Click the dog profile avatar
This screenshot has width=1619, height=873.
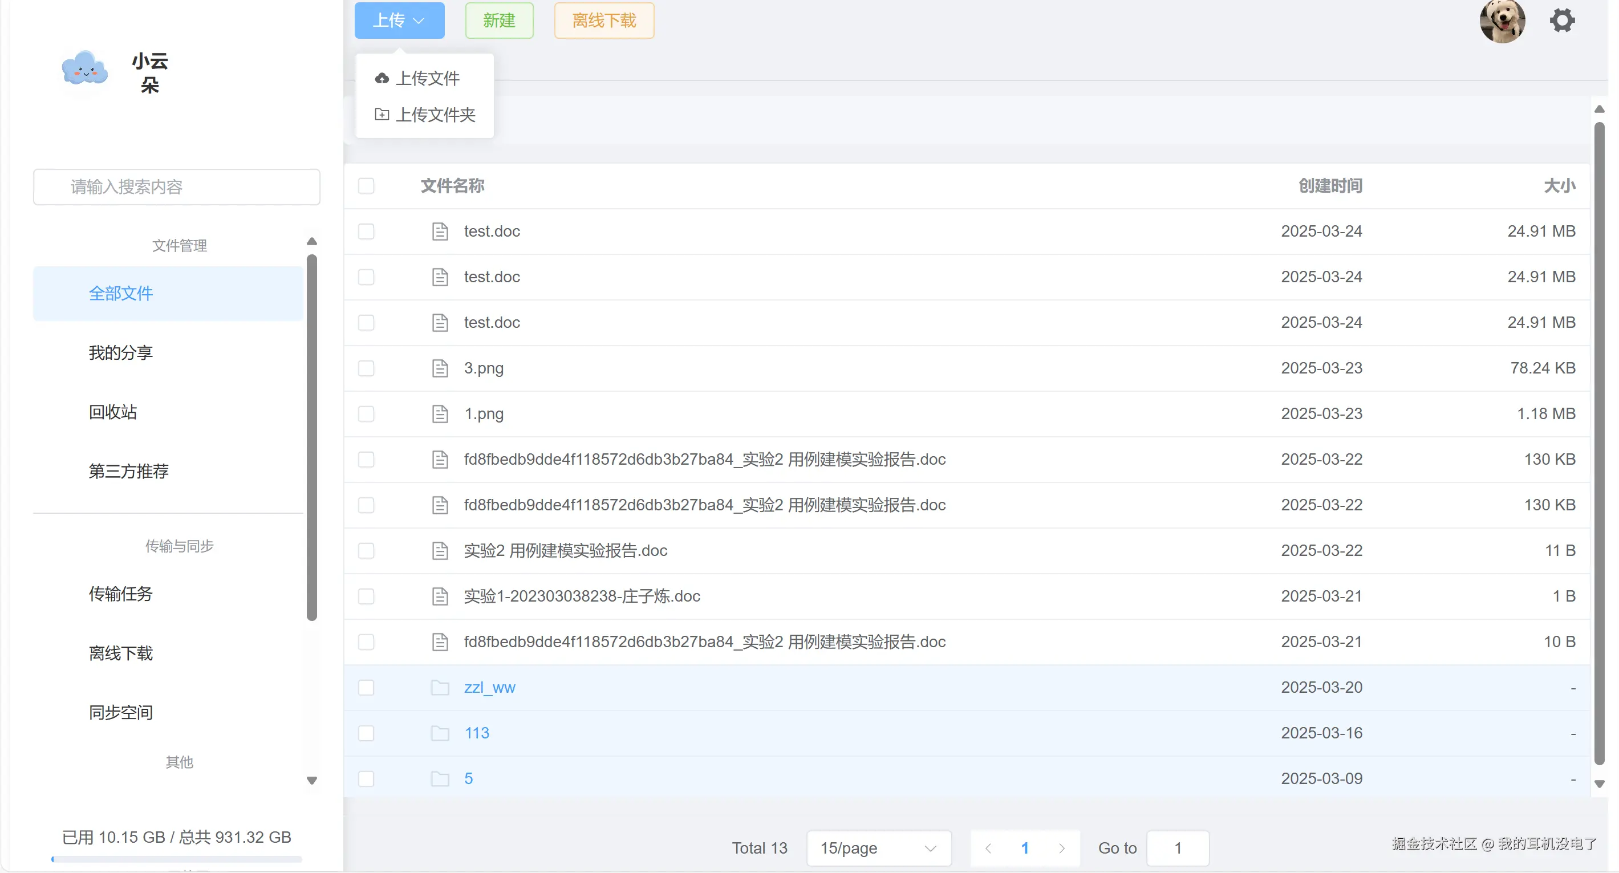pos(1502,21)
